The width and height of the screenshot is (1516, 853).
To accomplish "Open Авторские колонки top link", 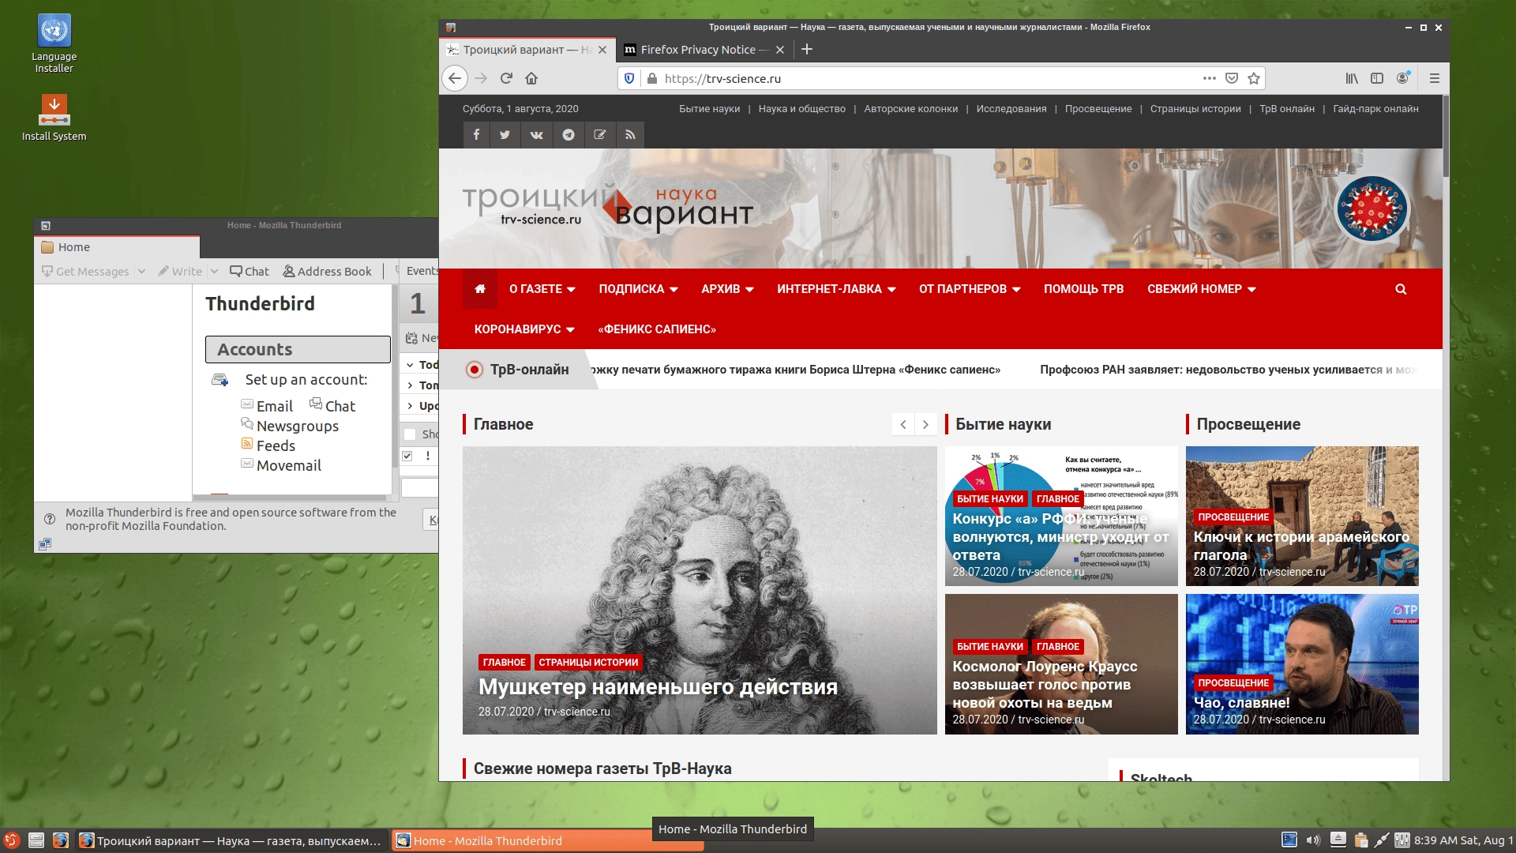I will (910, 109).
